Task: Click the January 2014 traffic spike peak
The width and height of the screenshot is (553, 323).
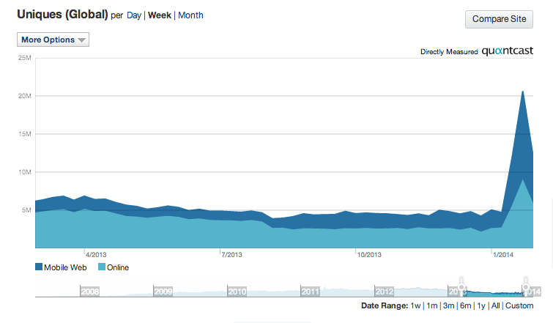Action: tap(522, 92)
